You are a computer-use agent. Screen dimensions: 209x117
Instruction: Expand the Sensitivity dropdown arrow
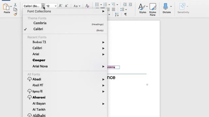(187, 6)
